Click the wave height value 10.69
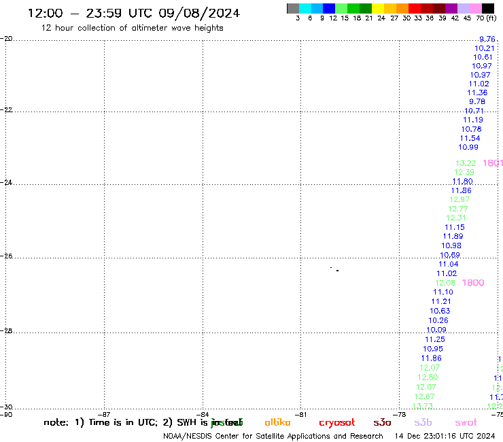This screenshot has width=503, height=442. click(450, 255)
